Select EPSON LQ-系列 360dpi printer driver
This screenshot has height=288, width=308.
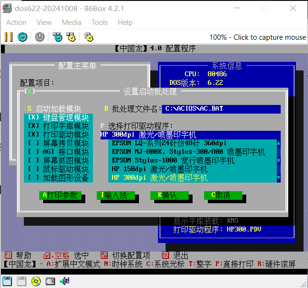point(169,143)
